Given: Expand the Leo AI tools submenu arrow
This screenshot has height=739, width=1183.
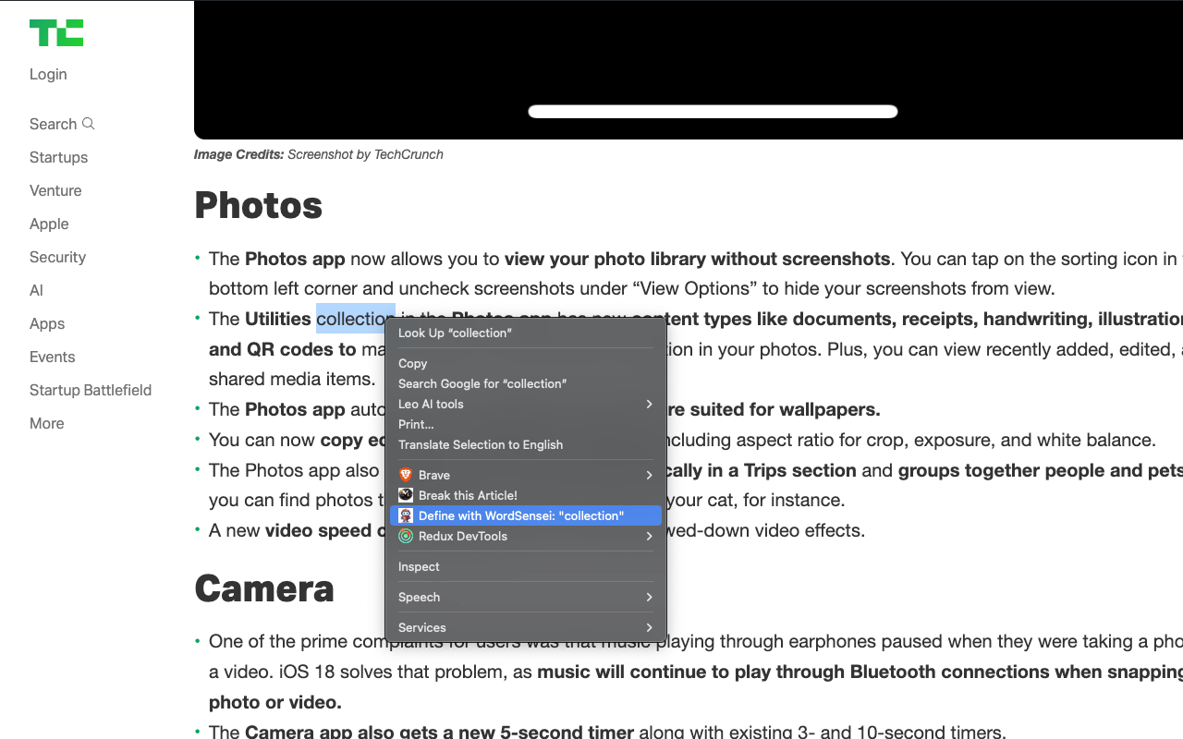Looking at the screenshot, I should point(650,404).
